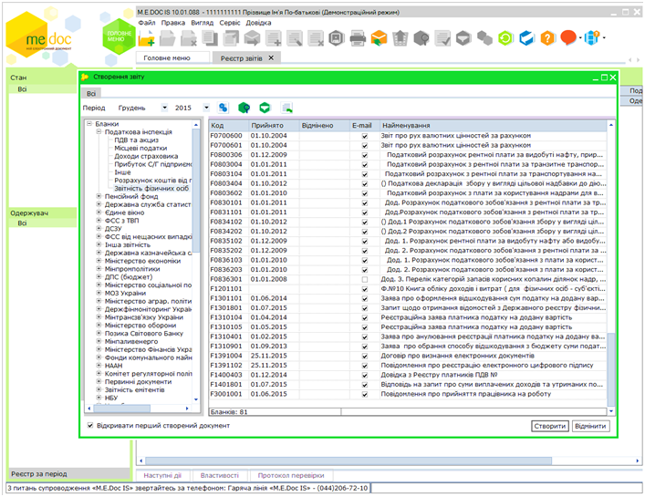The width and height of the screenshot is (645, 497).
Task: Click the Відмінити button
Action: coord(590,426)
